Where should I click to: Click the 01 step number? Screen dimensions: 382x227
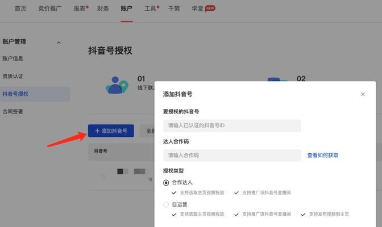[x=142, y=78]
